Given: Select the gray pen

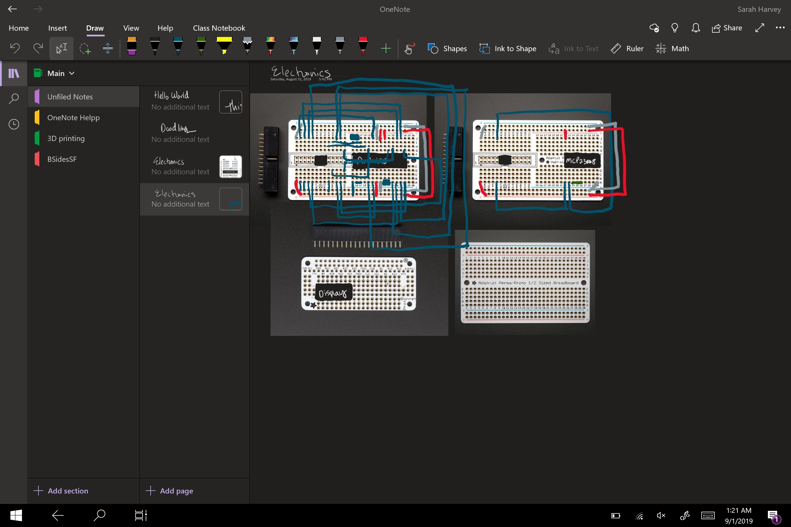Looking at the screenshot, I should point(340,47).
